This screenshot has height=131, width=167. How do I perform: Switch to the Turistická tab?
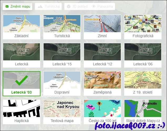point(48,6)
